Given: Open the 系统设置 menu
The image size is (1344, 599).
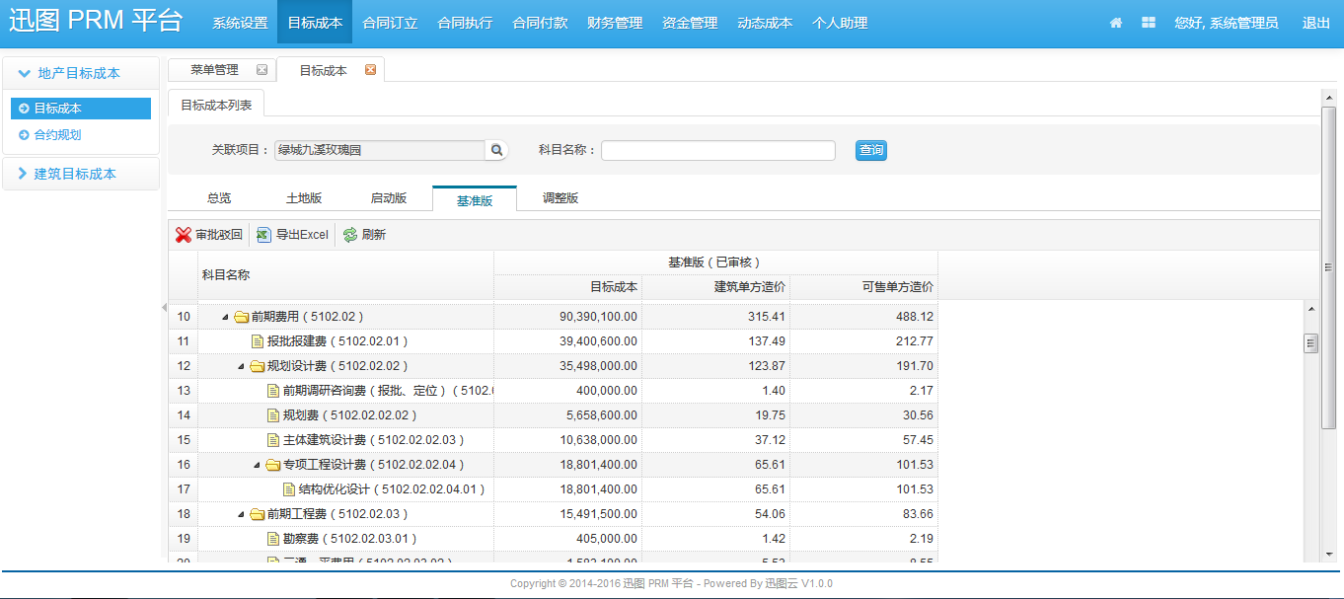Looking at the screenshot, I should click(240, 23).
